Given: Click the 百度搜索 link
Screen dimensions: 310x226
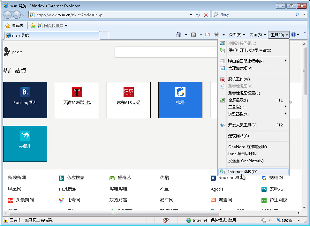Looking at the screenshot, I should [68, 189].
